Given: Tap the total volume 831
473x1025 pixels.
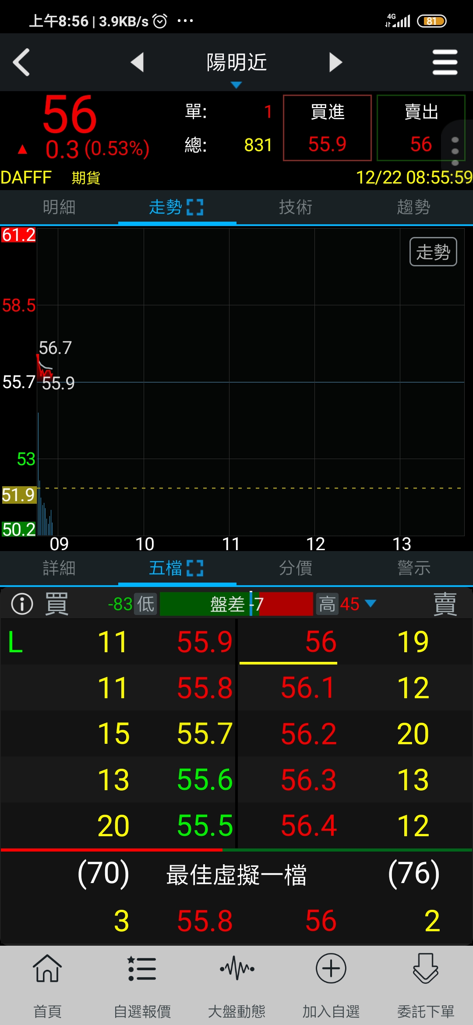Looking at the screenshot, I should [258, 145].
